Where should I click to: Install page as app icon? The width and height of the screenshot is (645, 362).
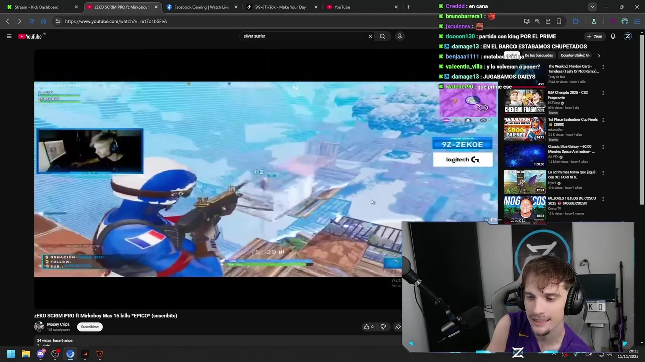click(x=527, y=21)
